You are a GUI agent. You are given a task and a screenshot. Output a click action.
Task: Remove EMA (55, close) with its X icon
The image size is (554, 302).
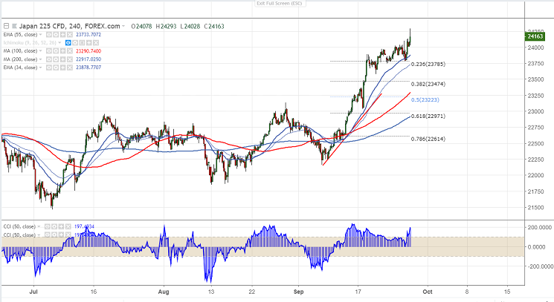click(70, 35)
